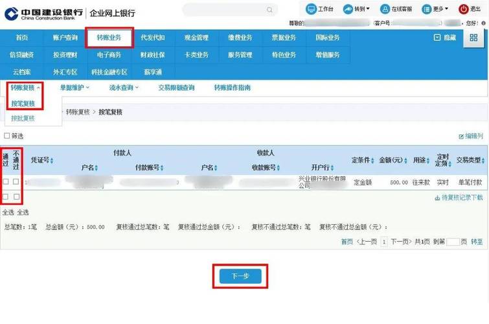This screenshot has width=489, height=324.
Task: Click the 下一步 button
Action: [240, 276]
